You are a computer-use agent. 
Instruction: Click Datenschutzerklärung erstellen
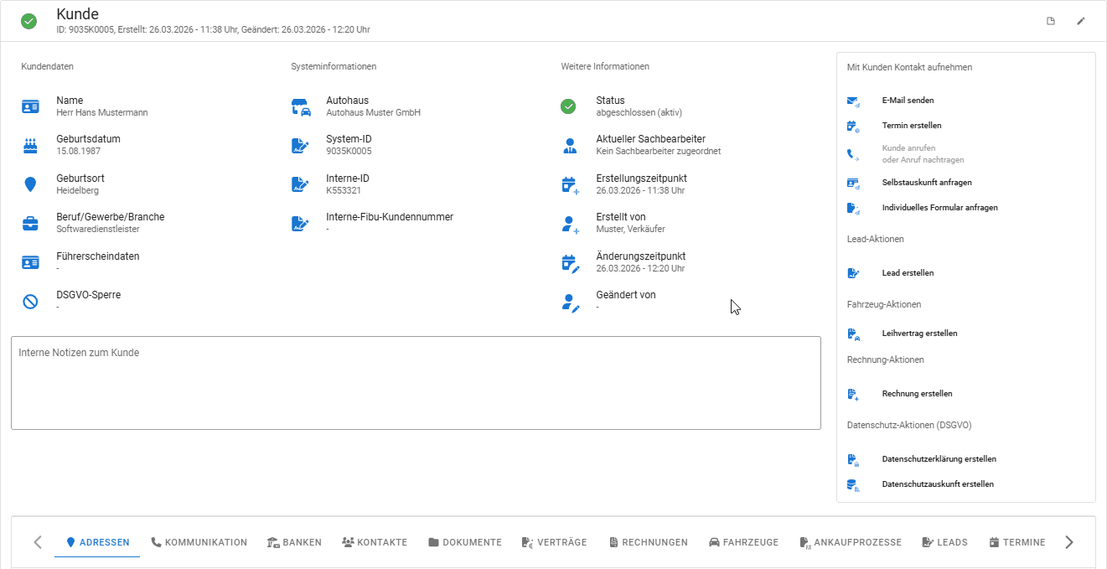point(939,459)
